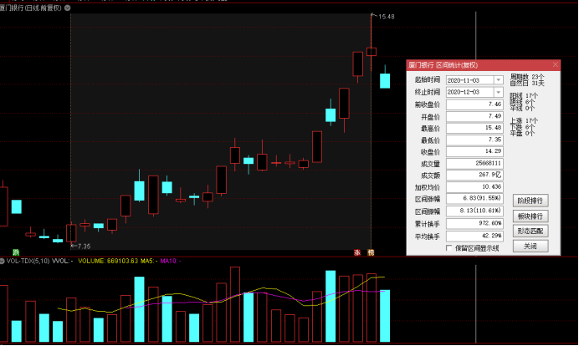This screenshot has width=579, height=346.
Task: Click the 厦门银行(日线,前复权) chart title
Action: (31, 8)
